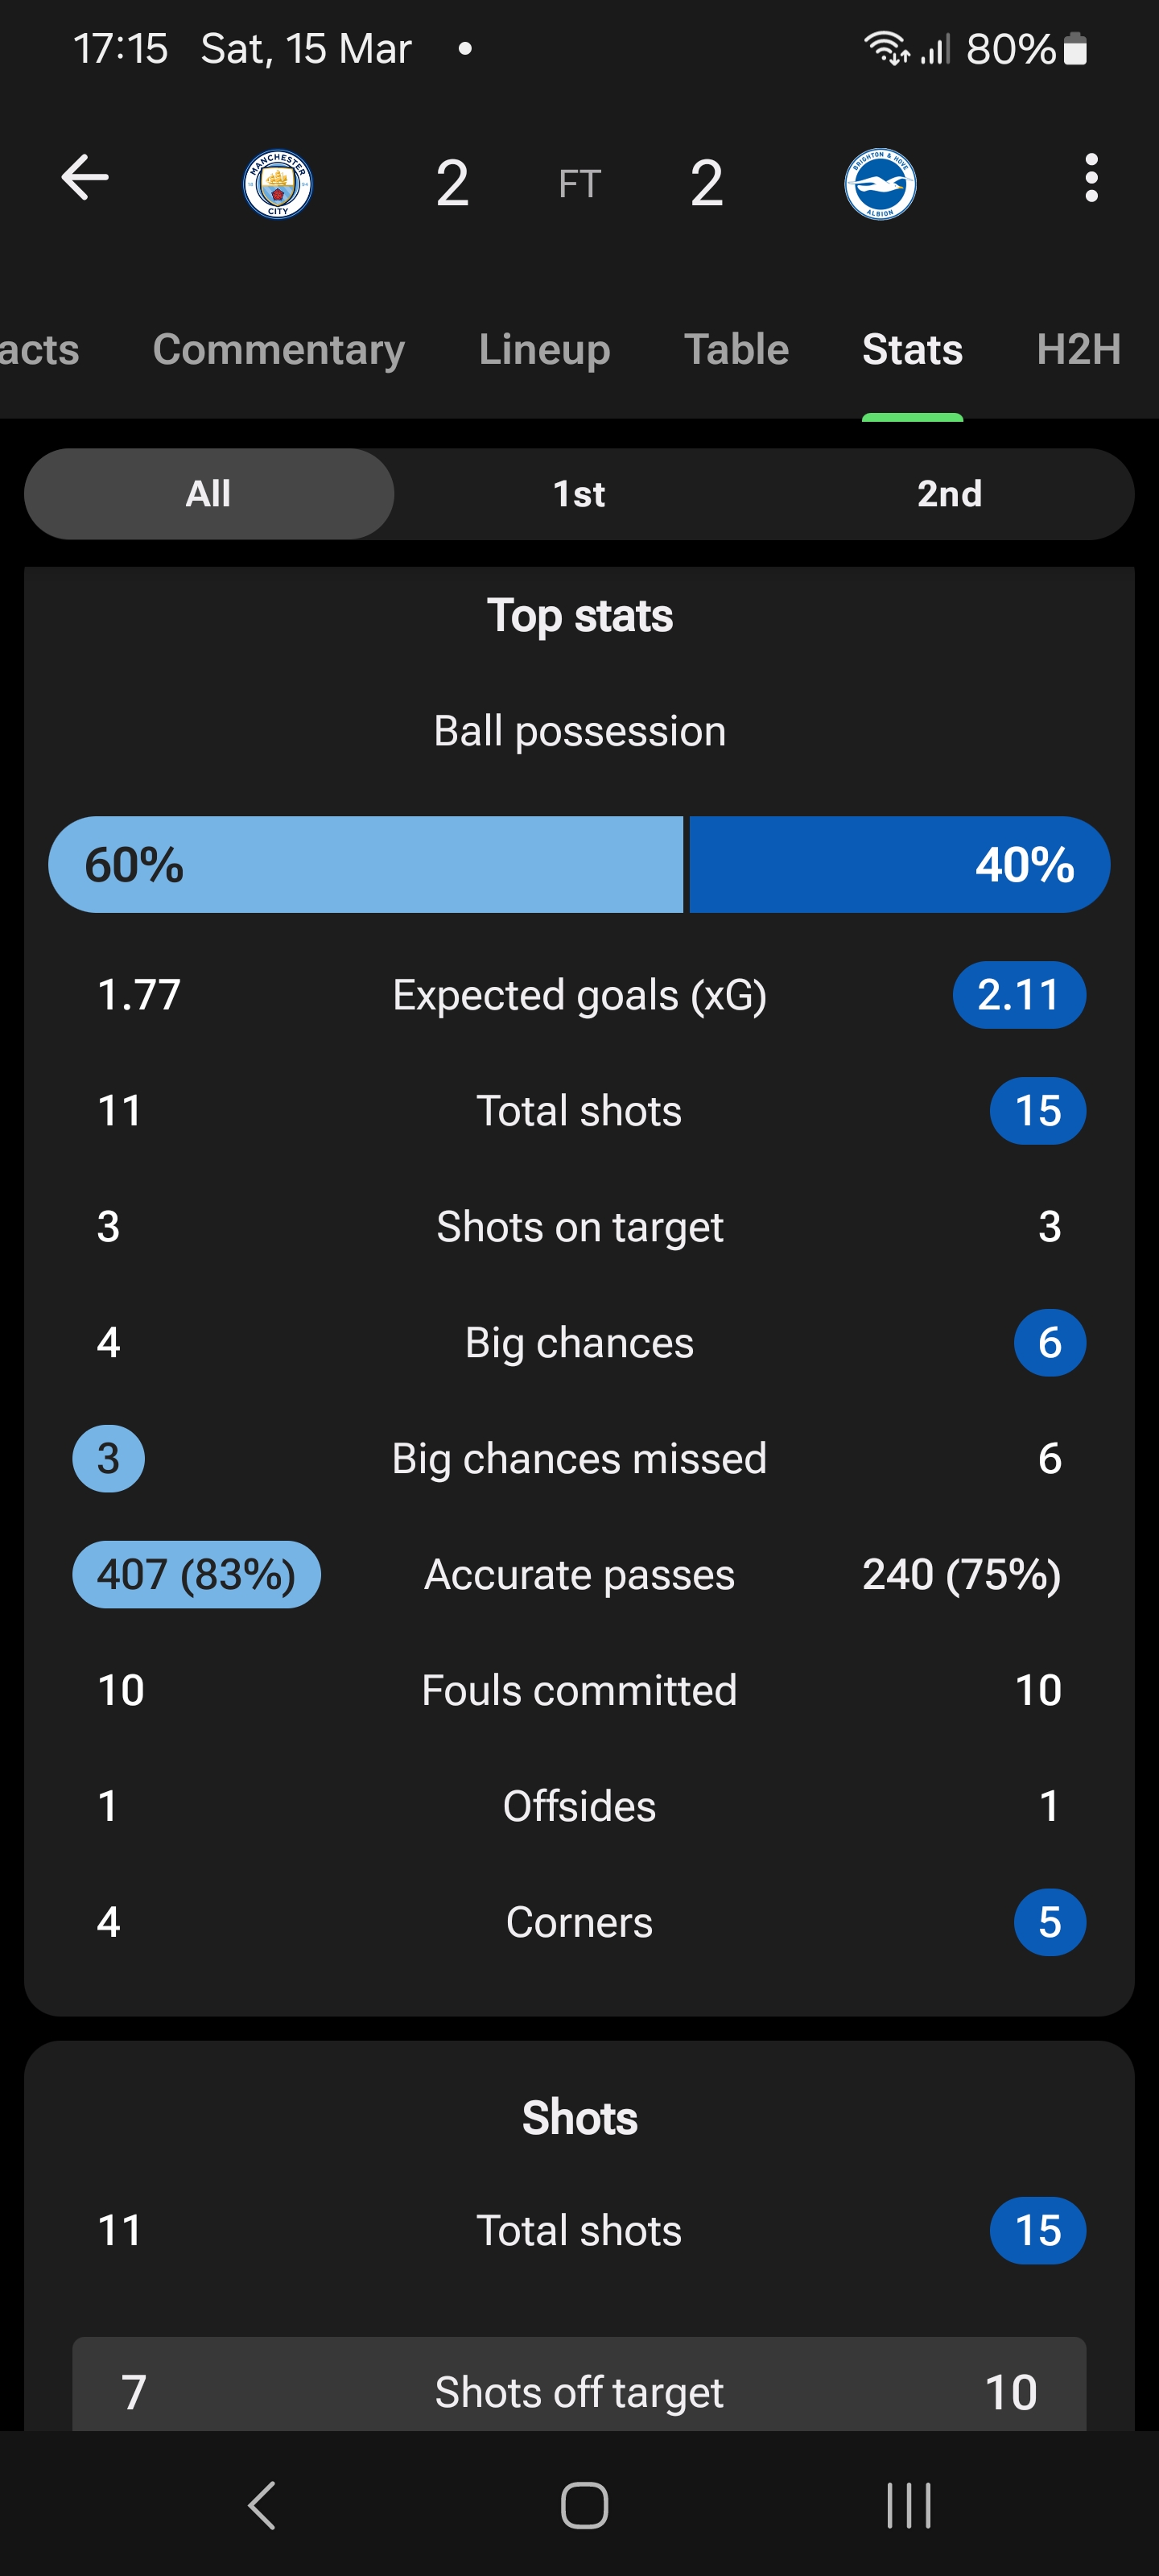Tap the battery status icon
The width and height of the screenshot is (1159, 2576).
coord(1075,48)
